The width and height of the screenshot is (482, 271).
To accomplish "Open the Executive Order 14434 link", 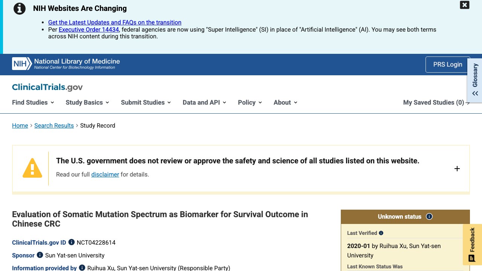I will click(89, 29).
